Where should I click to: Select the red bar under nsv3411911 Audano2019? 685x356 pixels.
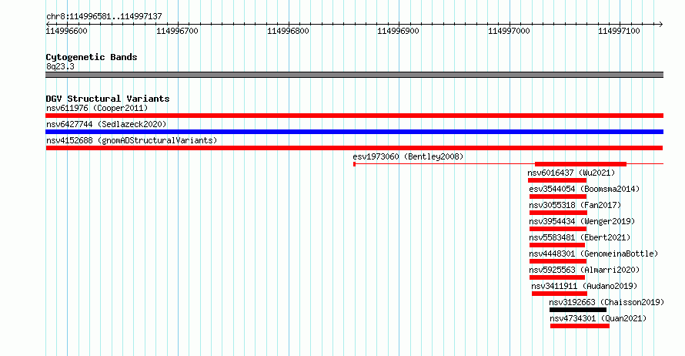[x=560, y=294]
